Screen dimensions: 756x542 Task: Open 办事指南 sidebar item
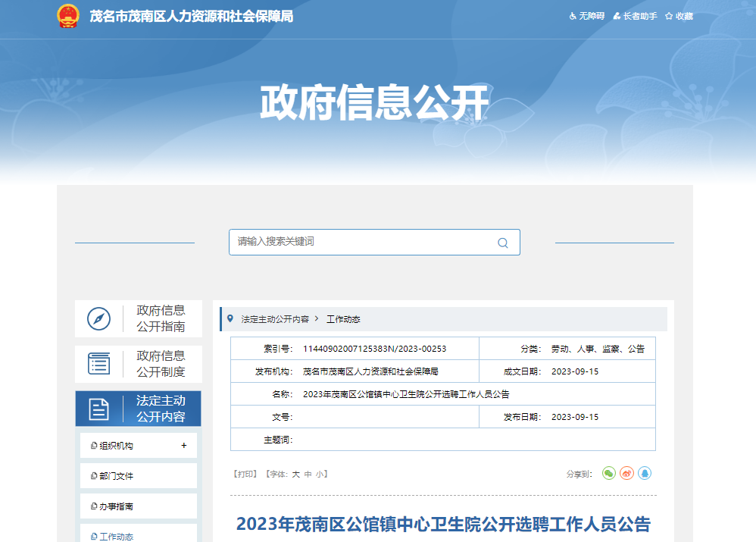tap(117, 506)
